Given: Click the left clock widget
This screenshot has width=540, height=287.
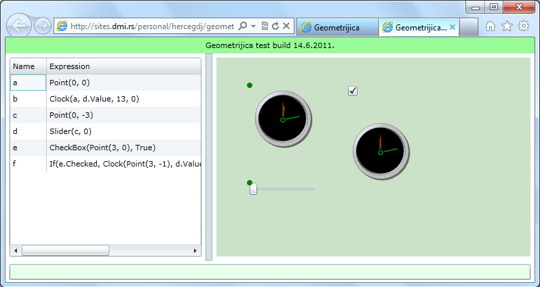Looking at the screenshot, I should pyautogui.click(x=283, y=119).
